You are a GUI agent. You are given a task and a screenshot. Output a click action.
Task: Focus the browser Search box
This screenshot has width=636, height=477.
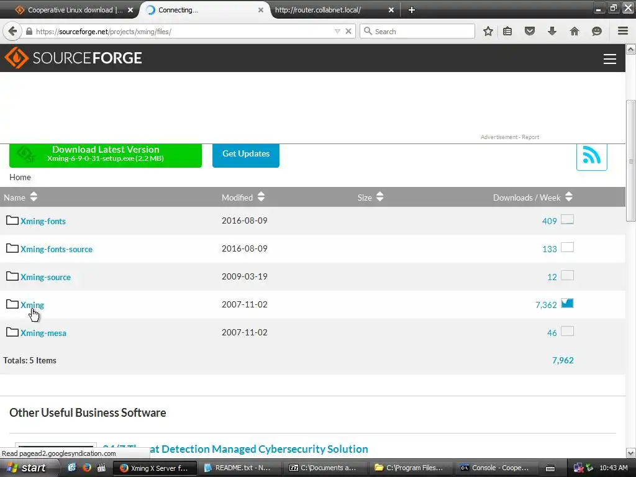[417, 31]
